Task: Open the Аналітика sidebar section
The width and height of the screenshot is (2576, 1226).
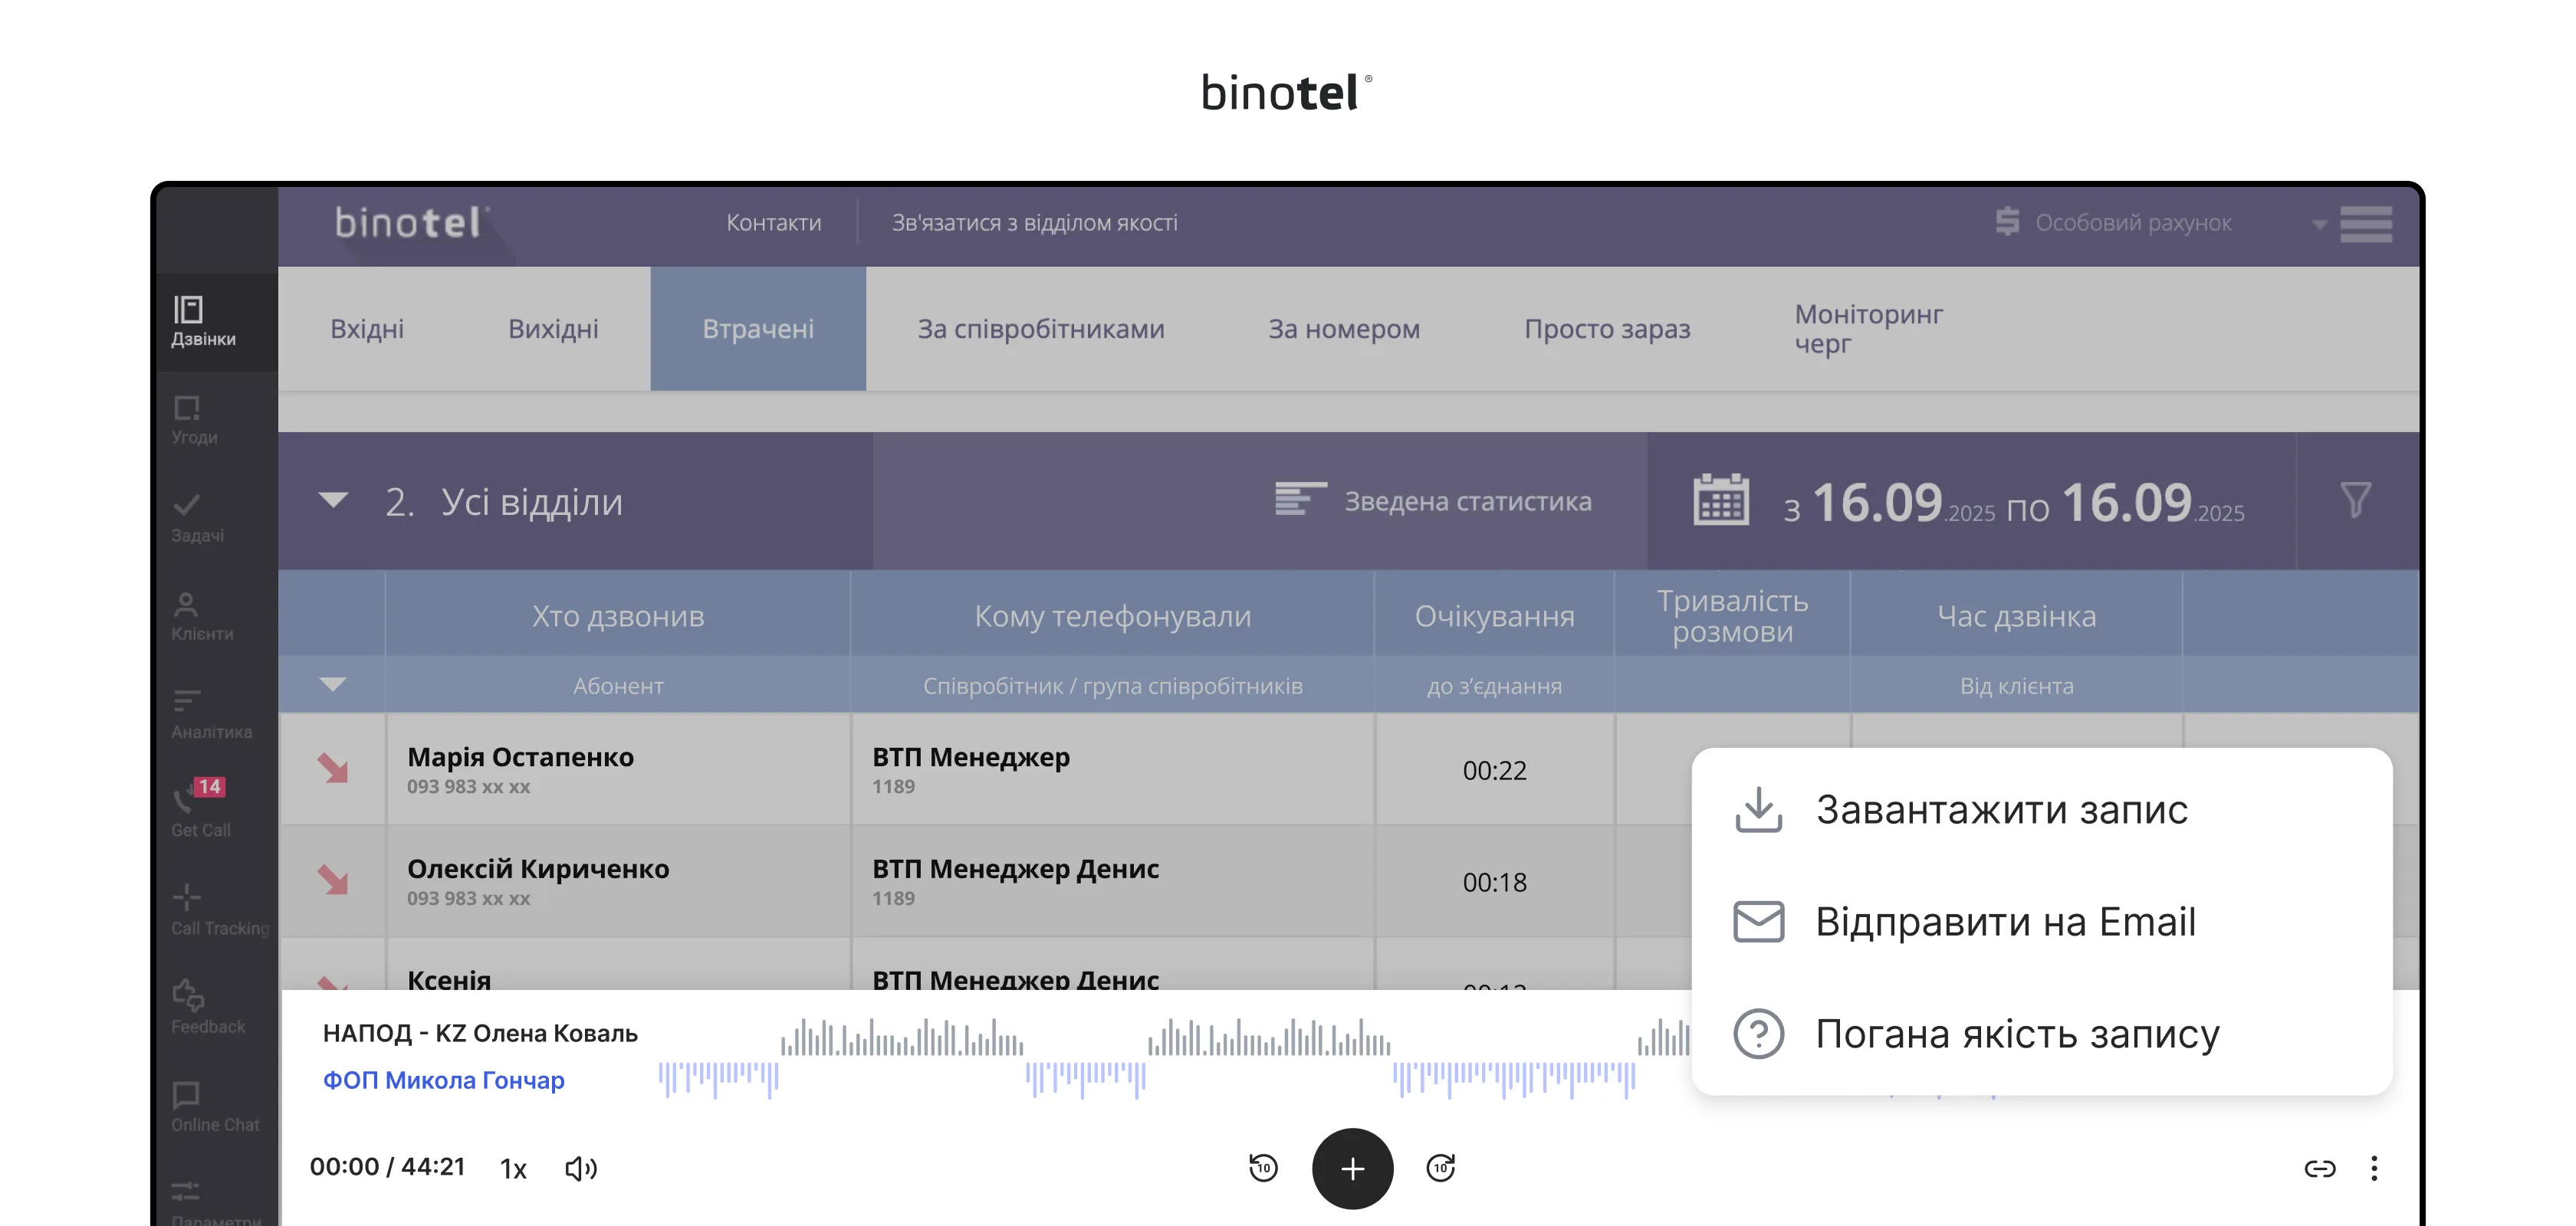Action: [211, 714]
